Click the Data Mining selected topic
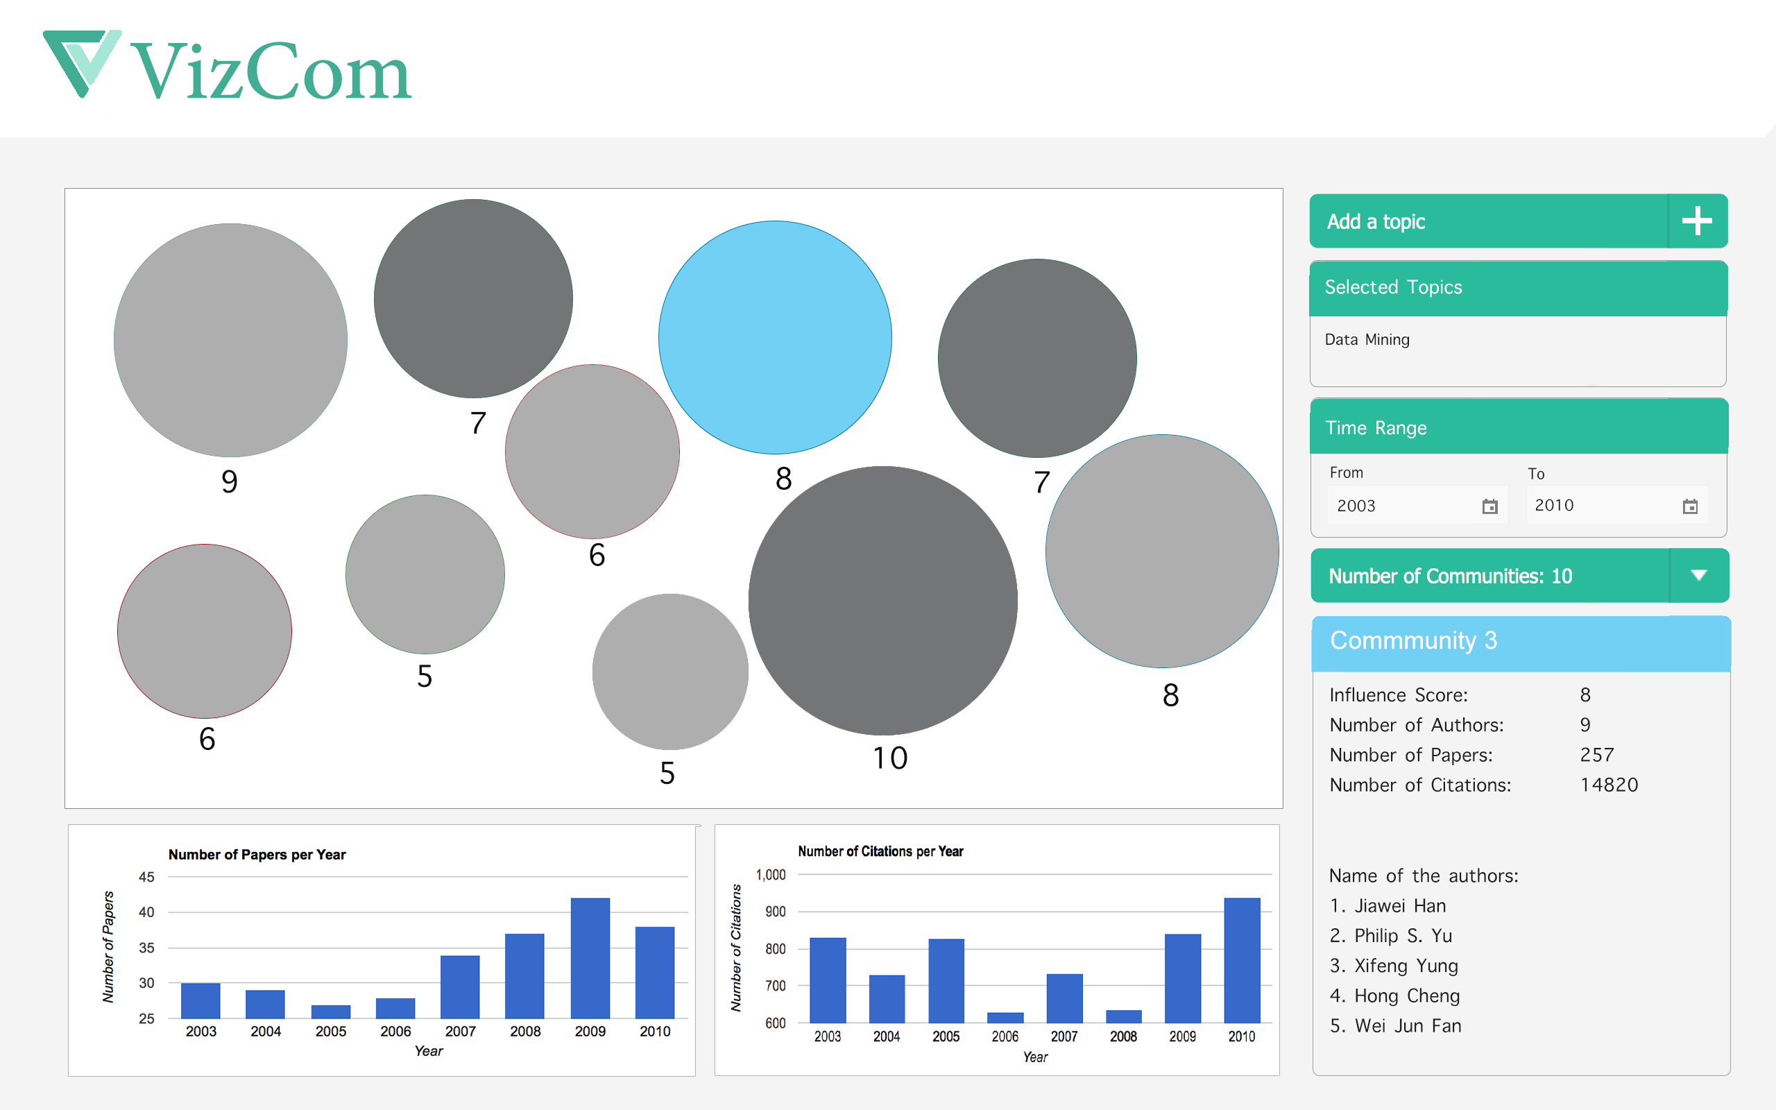1776x1110 pixels. pyautogui.click(x=1367, y=339)
